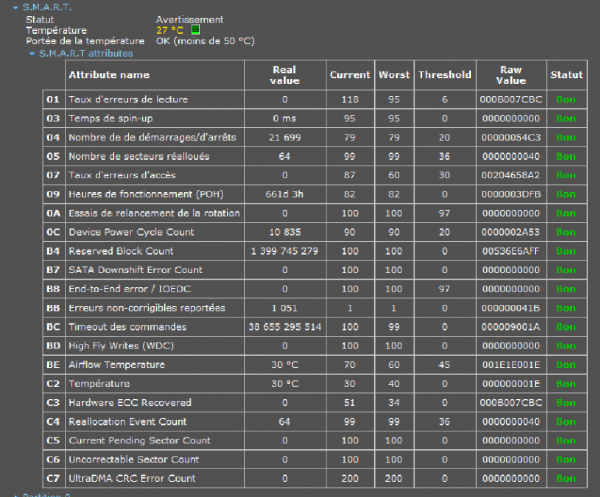Click the green temperature indicator icon
The height and width of the screenshot is (497, 600).
tap(195, 29)
